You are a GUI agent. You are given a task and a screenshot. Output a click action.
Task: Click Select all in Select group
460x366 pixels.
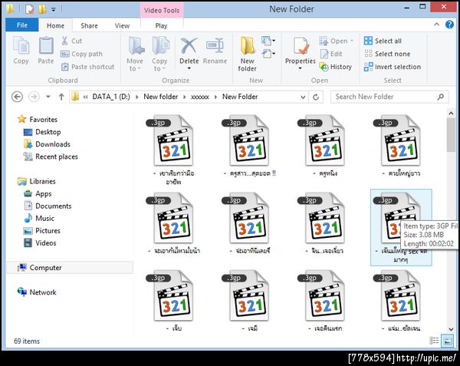pyautogui.click(x=383, y=41)
